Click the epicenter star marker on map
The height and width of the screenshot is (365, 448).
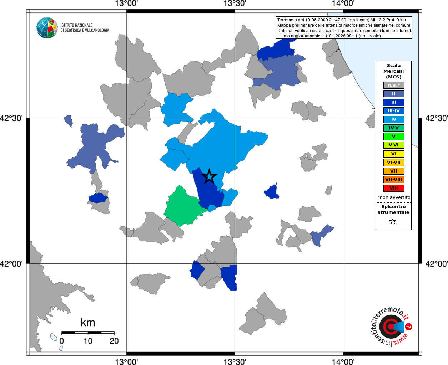[209, 176]
